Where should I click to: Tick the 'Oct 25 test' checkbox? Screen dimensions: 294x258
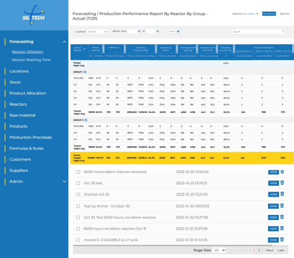tap(78, 183)
